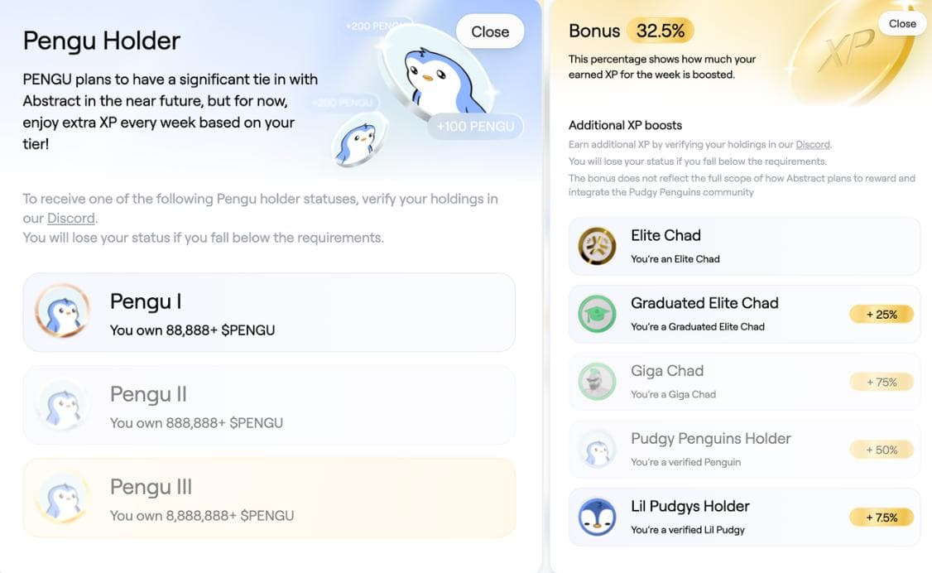
Task: Select the Pengu III tier title
Action: point(151,487)
